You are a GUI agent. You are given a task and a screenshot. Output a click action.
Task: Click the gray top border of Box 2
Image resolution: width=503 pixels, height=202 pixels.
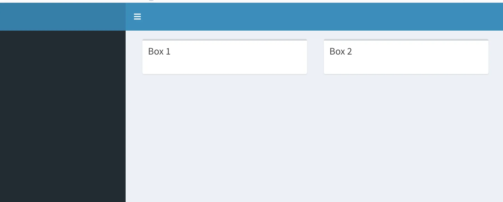point(406,40)
